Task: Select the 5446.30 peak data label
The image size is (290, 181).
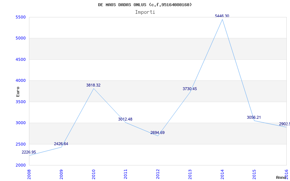Action: [222, 16]
